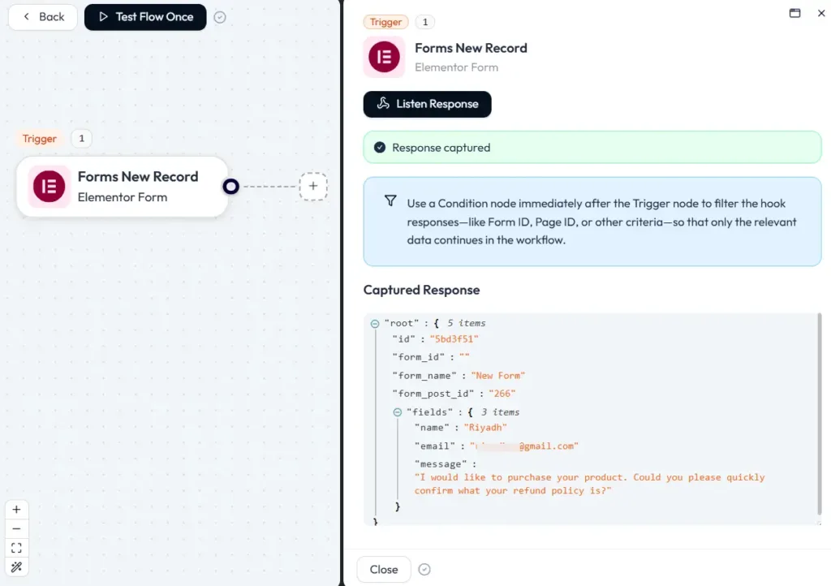Collapse the "root" JSON node
Image resolution: width=831 pixels, height=586 pixels.
(375, 323)
